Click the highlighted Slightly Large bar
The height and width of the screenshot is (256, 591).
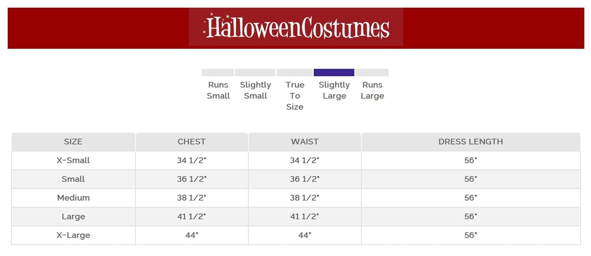click(x=334, y=72)
